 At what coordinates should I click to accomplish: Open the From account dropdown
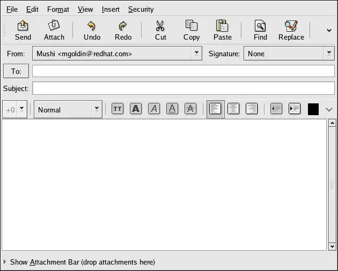click(196, 54)
